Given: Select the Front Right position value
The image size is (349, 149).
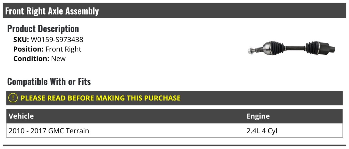Looking at the screenshot, I should pyautogui.click(x=63, y=49).
